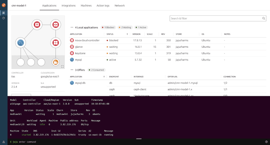This screenshot has height=145, width=270.
Task: Collapse the 3 Offers section
Action: pyautogui.click(x=72, y=70)
